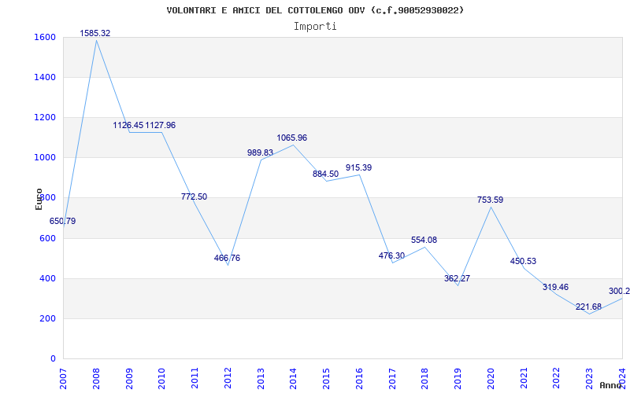Select the 466.76 data label
The width and height of the screenshot is (630, 393).
[x=227, y=258]
